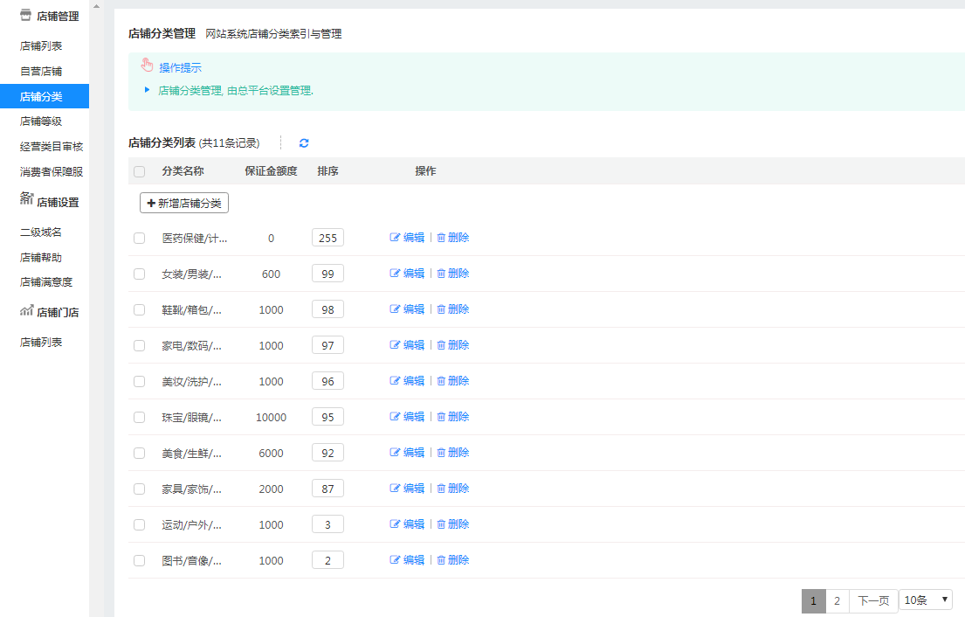Go to 经营类目审核 in the sidebar

pos(52,147)
